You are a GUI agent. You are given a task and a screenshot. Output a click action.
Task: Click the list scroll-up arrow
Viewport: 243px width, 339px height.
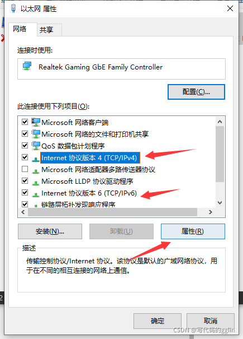220,122
